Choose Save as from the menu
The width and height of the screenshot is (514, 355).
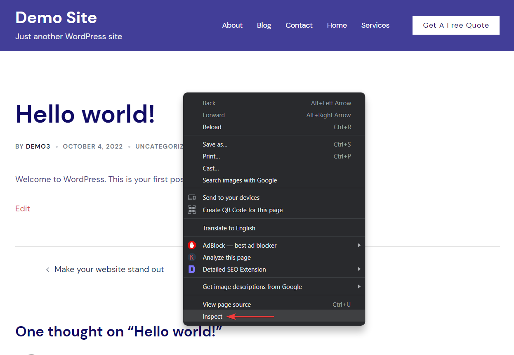pyautogui.click(x=215, y=144)
